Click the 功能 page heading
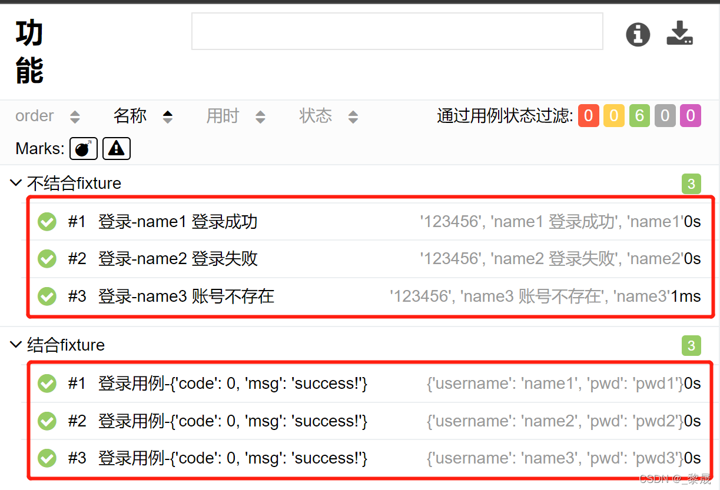This screenshot has width=720, height=490. tap(29, 52)
